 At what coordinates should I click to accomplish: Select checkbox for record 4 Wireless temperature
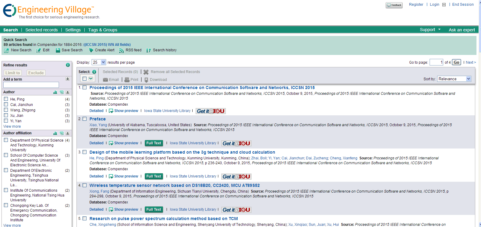coord(85,185)
